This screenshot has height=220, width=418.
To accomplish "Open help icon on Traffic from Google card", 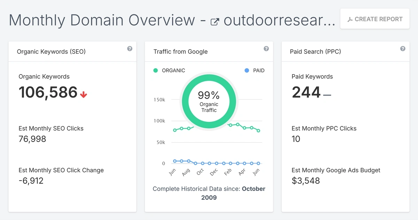I will coord(266,49).
